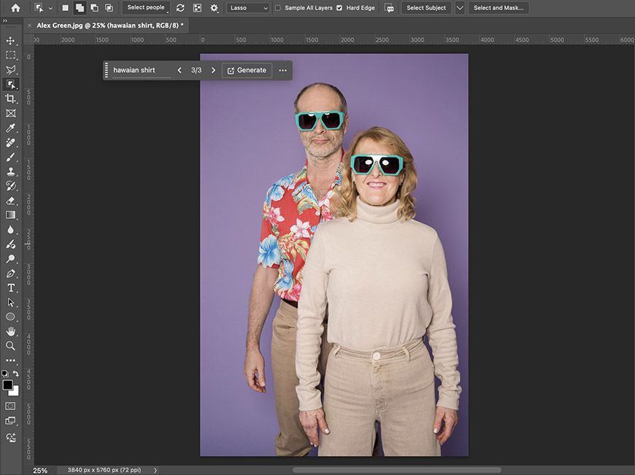
Task: Reset to default foreground and background colors
Action: point(4,374)
